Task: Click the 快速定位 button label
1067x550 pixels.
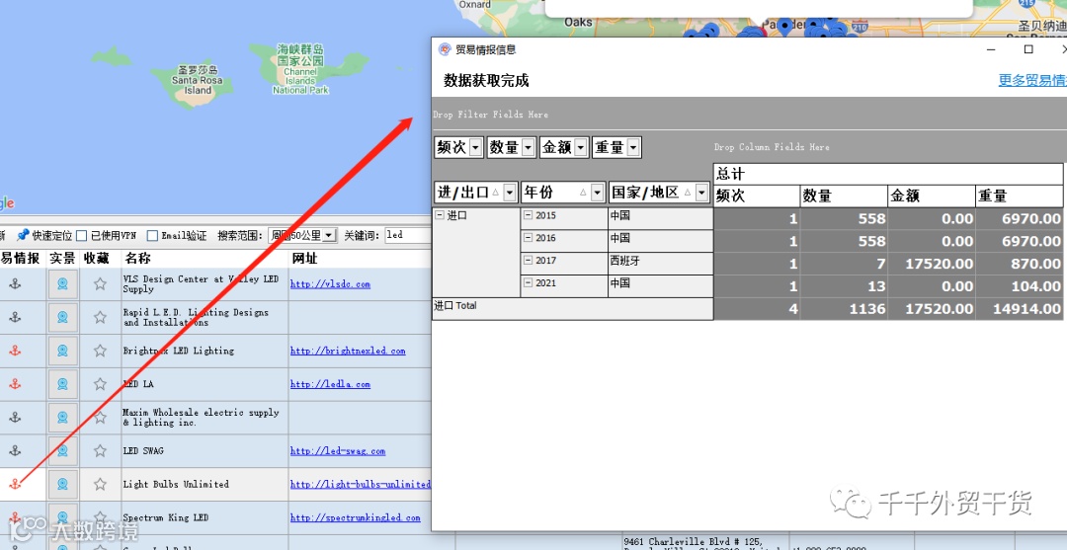Action: pos(52,235)
